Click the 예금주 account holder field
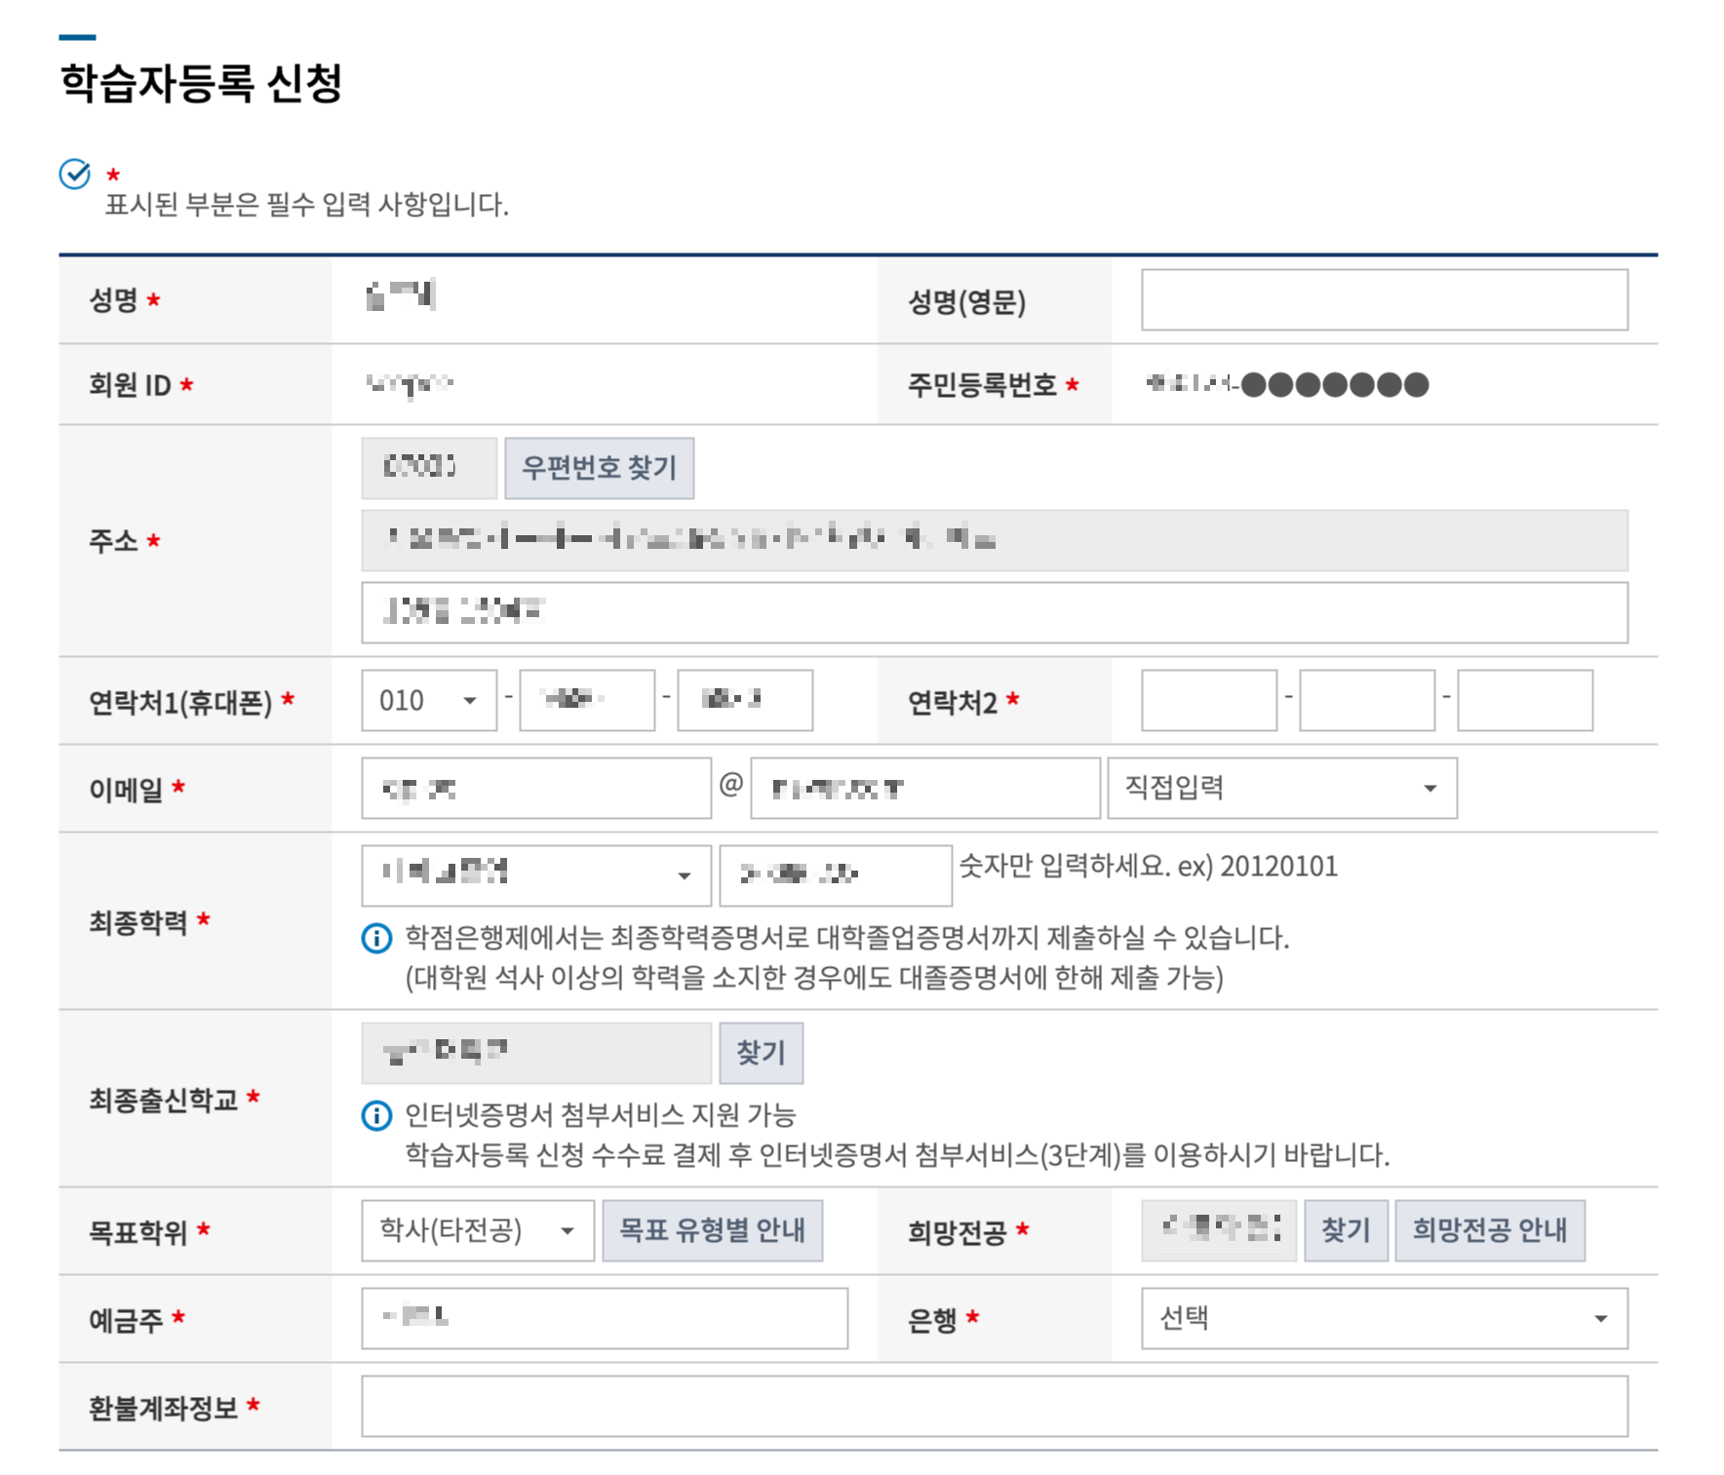1724x1475 pixels. (x=605, y=1318)
